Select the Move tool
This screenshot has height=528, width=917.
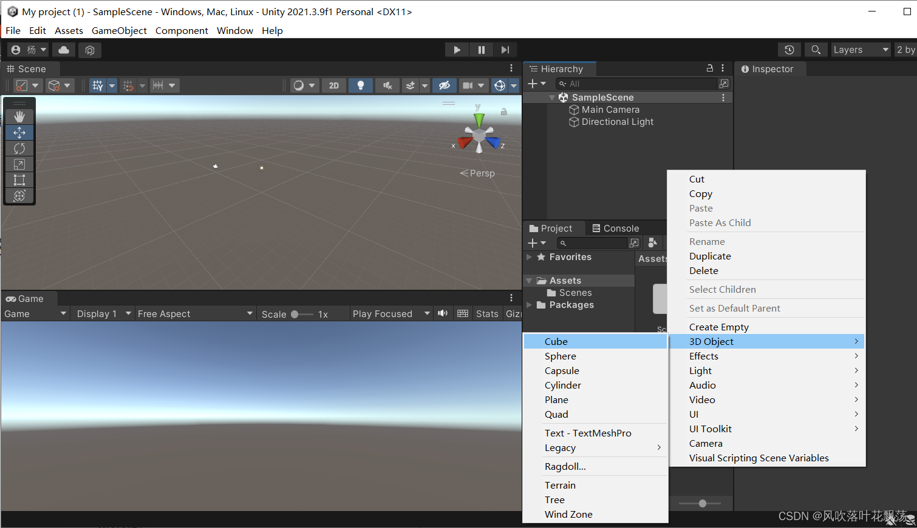tap(19, 132)
